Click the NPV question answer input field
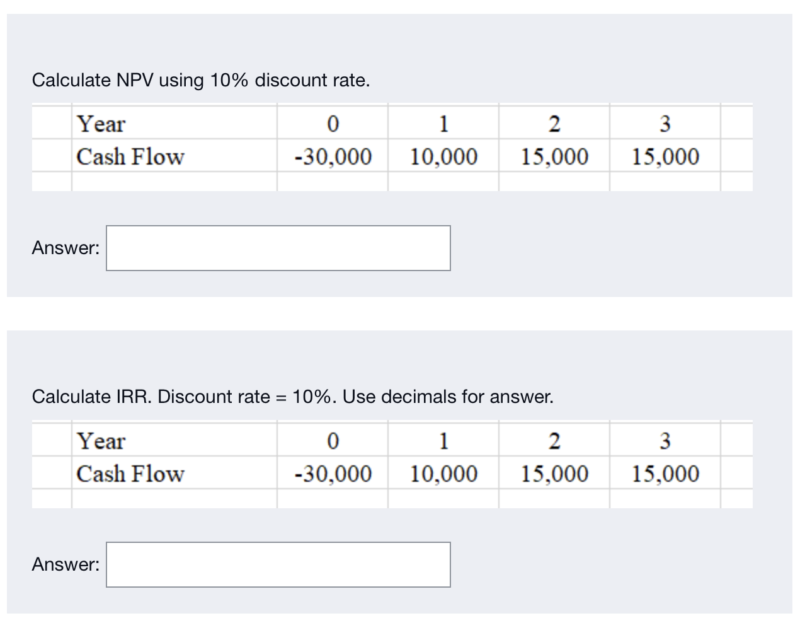The image size is (805, 623). click(278, 248)
